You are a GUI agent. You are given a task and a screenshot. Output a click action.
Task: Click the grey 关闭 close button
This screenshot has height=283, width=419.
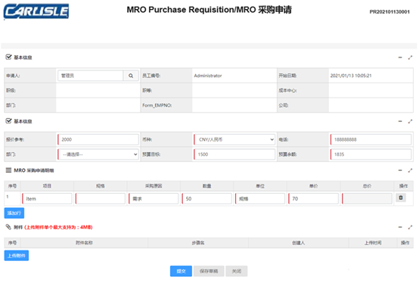point(237,271)
